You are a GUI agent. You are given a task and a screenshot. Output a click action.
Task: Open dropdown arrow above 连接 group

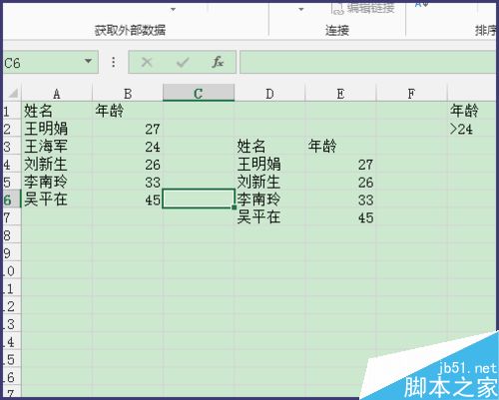301,9
